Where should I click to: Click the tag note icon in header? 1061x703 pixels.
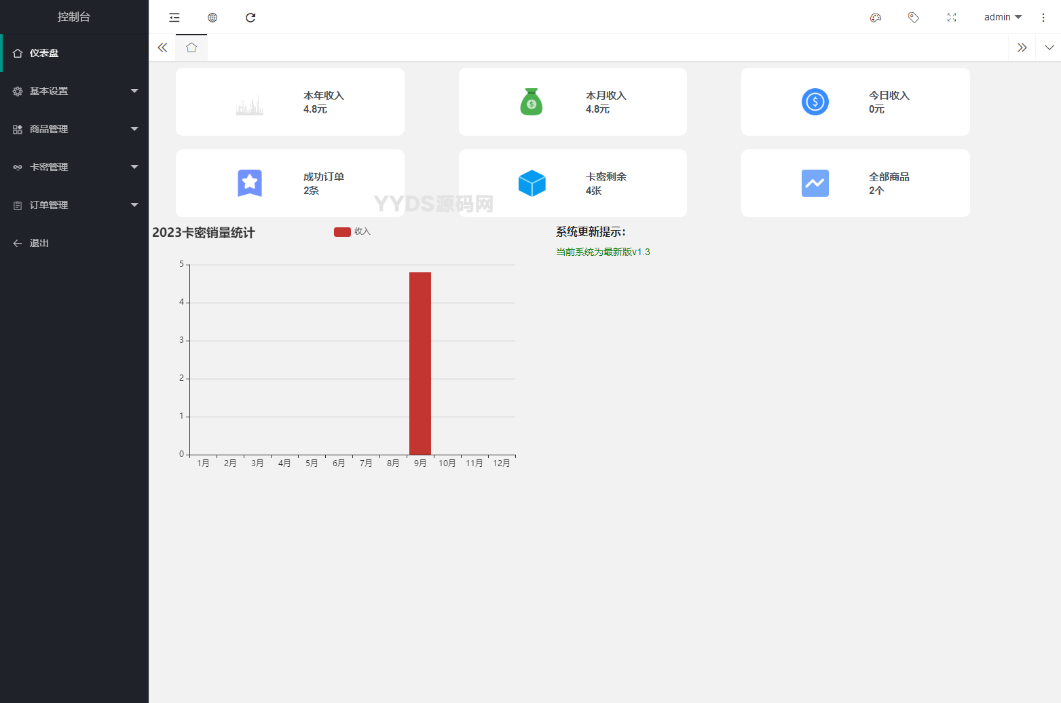click(x=914, y=18)
